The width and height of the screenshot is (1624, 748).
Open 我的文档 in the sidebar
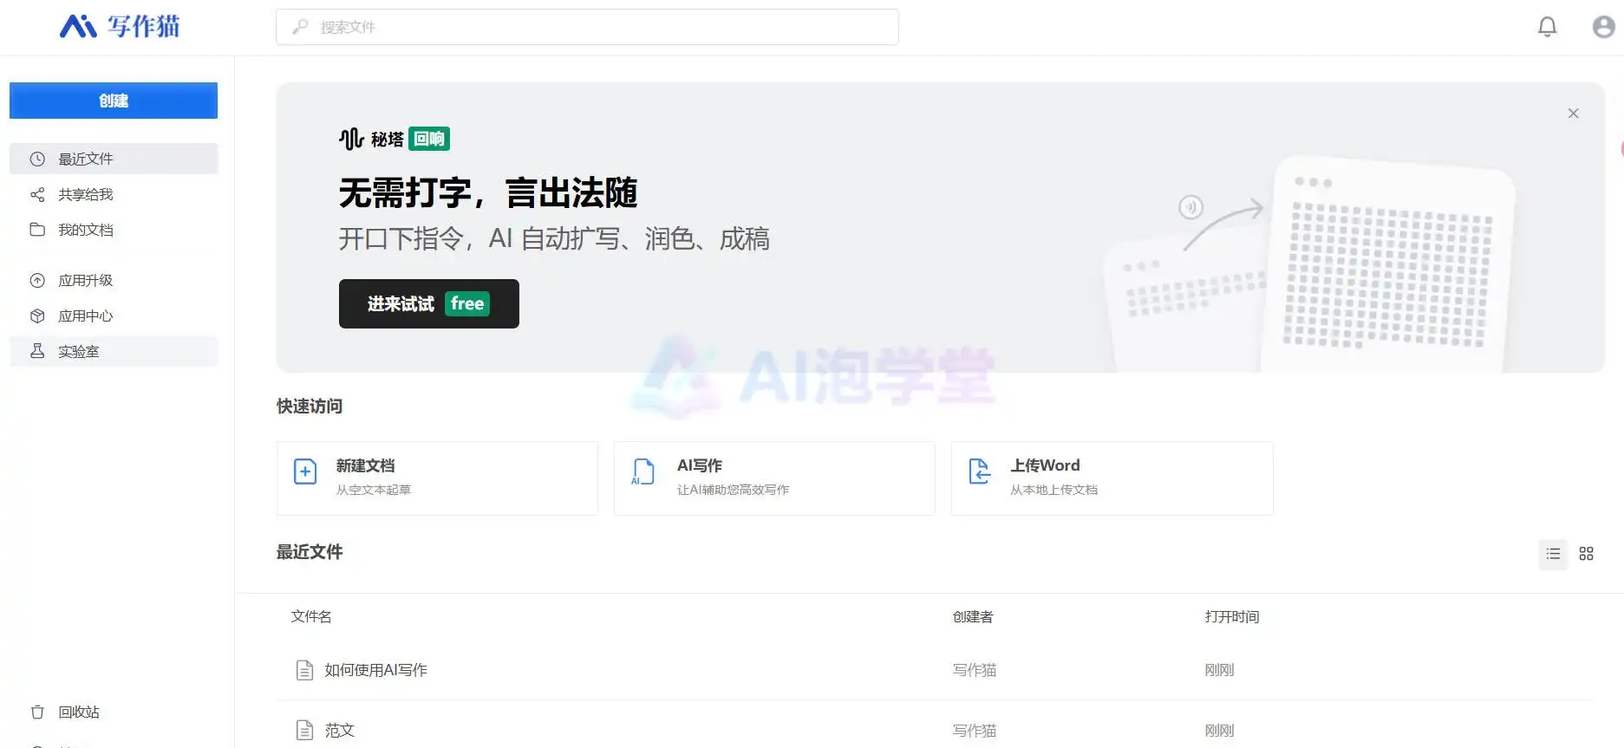114,230
